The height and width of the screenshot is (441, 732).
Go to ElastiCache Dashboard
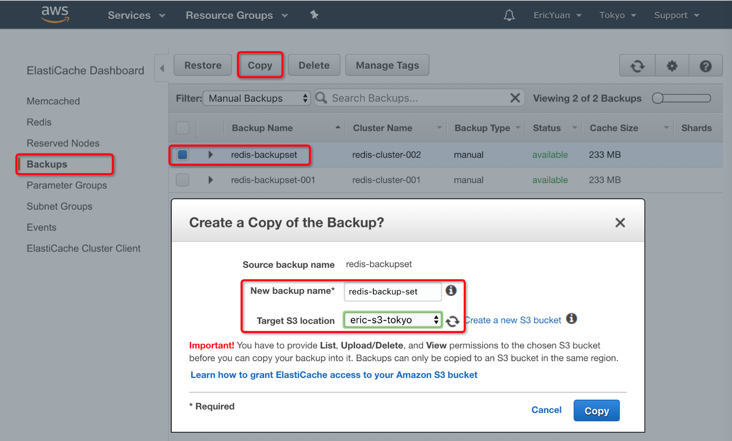coord(86,71)
